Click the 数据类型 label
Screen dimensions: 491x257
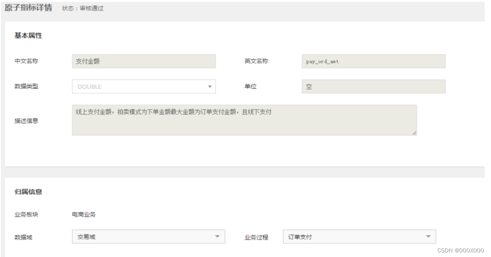pyautogui.click(x=26, y=86)
